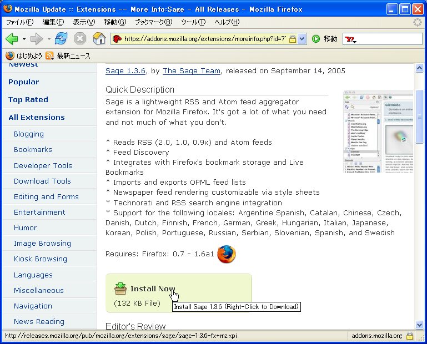This screenshot has height=344, width=427.
Task: Click the green Back arrow button
Action: coord(12,39)
